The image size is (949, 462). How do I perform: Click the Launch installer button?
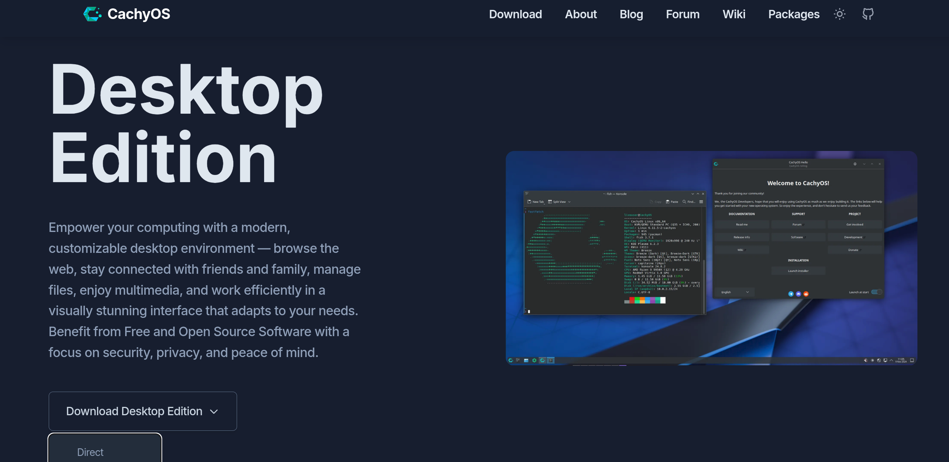point(798,271)
